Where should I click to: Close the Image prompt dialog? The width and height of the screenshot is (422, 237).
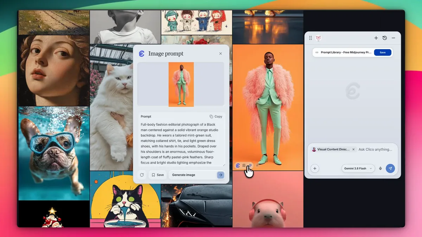220,54
